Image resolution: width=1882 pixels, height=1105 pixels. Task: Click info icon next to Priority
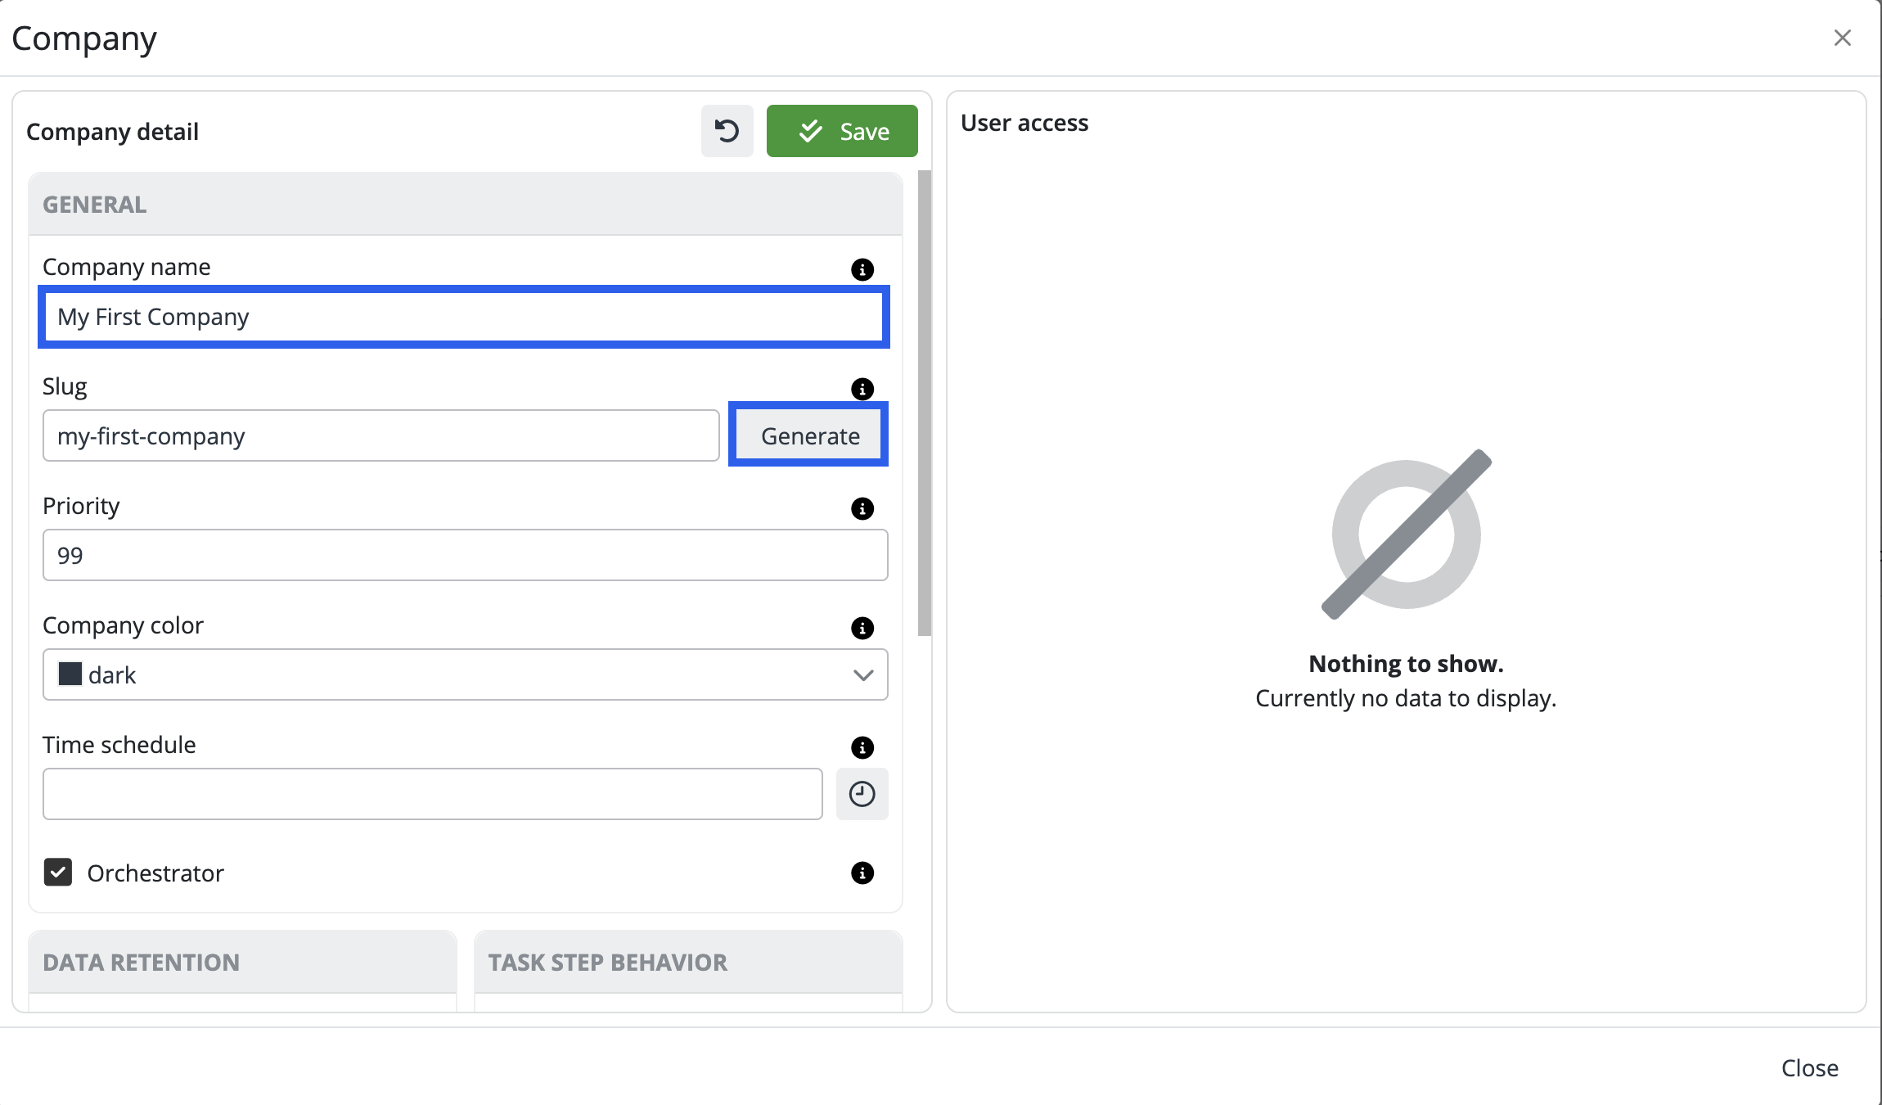coord(862,508)
